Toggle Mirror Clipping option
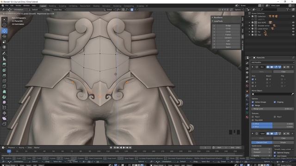296x166 pixels. click(275, 102)
